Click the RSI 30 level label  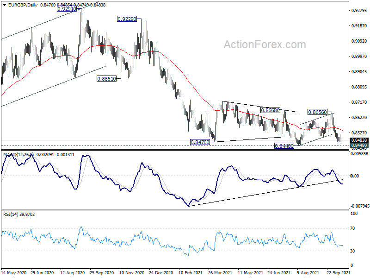tap(352, 251)
